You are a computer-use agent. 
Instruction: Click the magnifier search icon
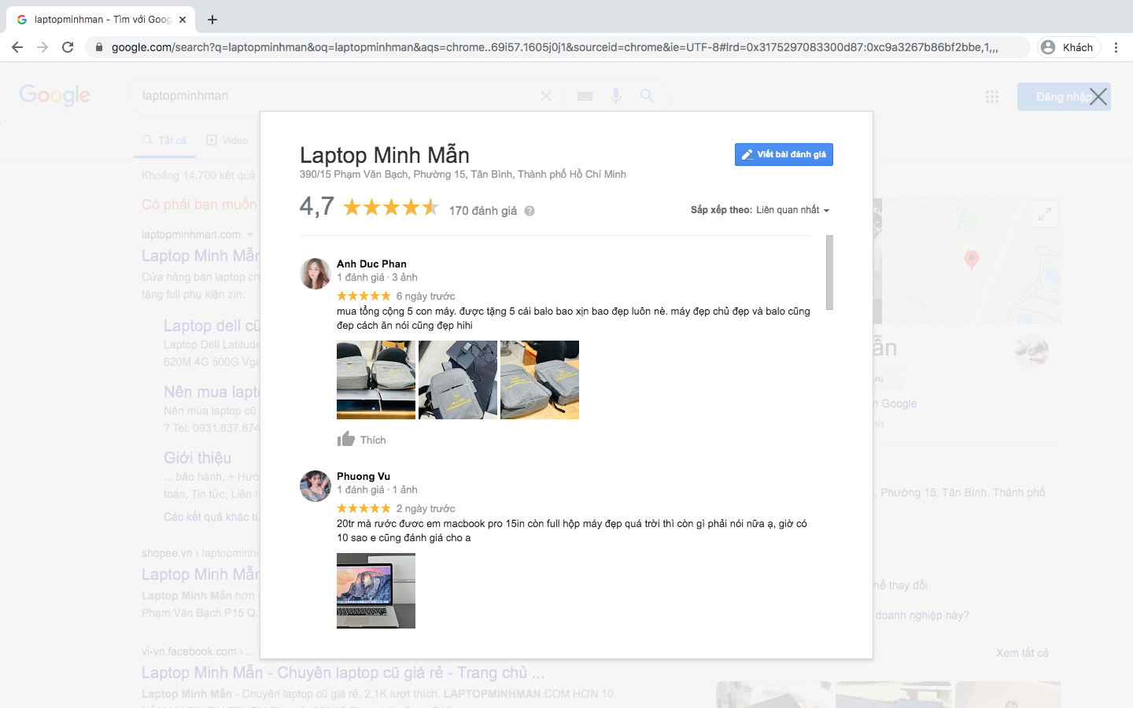point(647,96)
